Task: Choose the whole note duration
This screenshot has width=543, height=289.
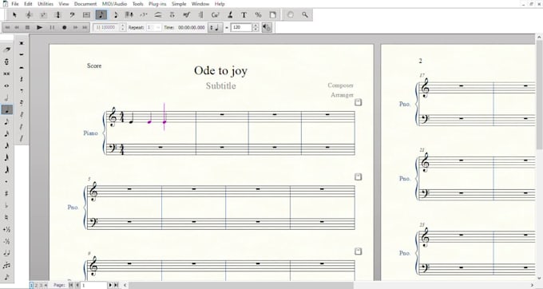Action: tap(6, 86)
